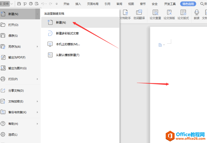Expand the 打印(P) submenu arrow
Screen dimensions: 207x143
(x=37, y=79)
